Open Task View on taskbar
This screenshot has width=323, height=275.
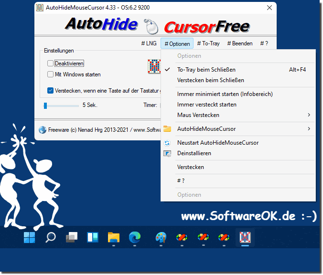pyautogui.click(x=72, y=237)
